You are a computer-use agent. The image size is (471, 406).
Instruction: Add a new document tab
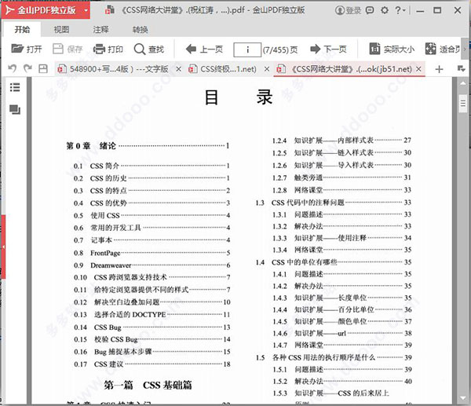coord(439,69)
